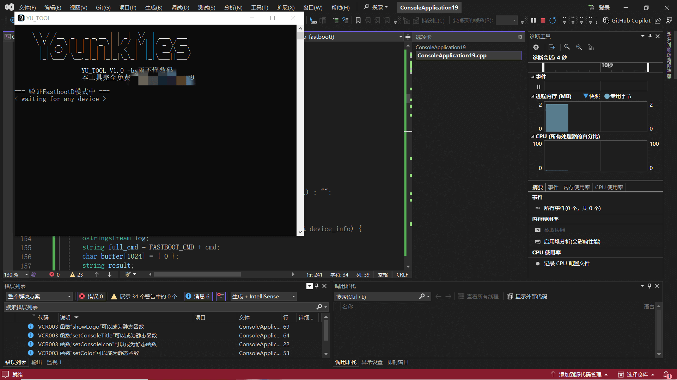Click the Share icon beside Copilot
This screenshot has height=380, width=677.
click(658, 20)
